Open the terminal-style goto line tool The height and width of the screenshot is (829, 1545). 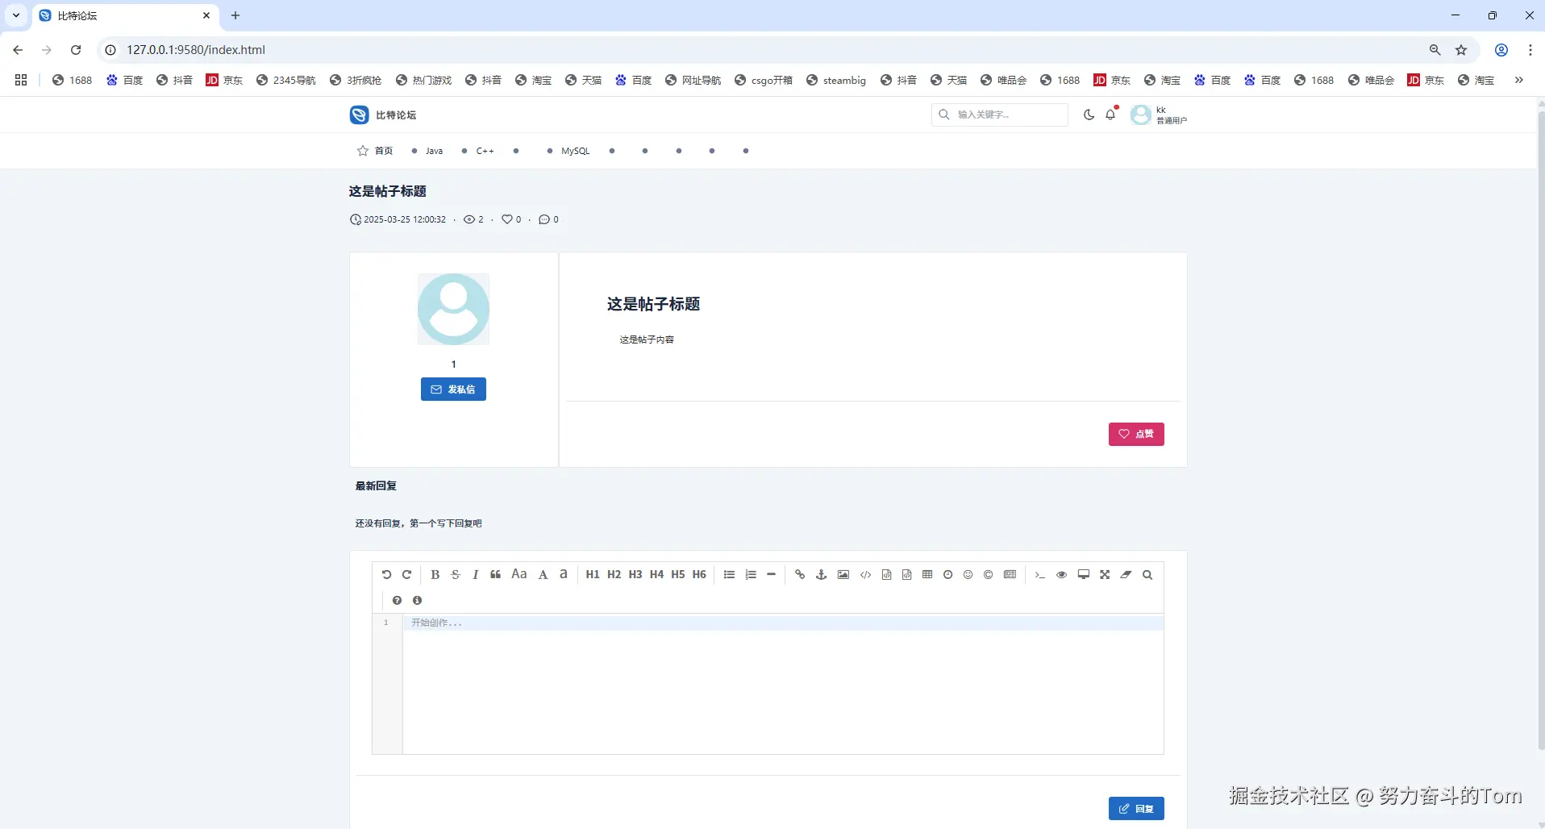click(1039, 575)
